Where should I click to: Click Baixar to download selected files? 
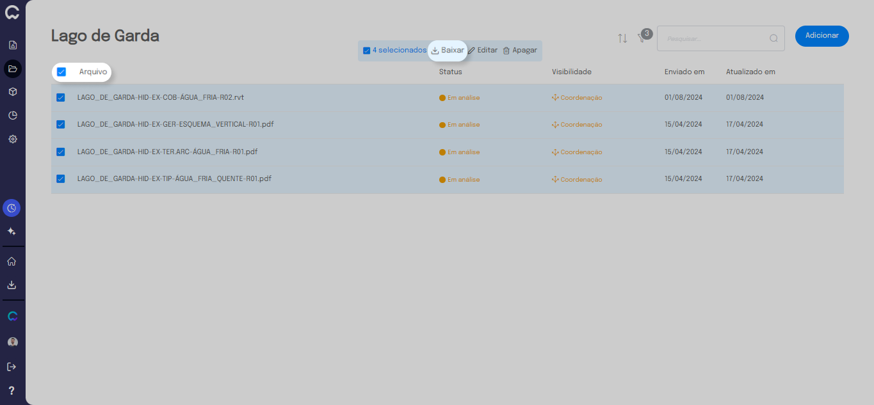point(448,51)
